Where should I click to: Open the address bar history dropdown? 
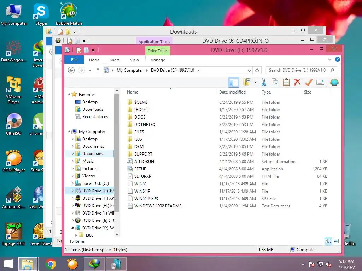[249, 70]
